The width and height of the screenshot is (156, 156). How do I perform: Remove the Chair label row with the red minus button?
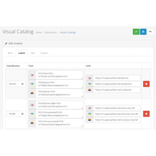pos(146,84)
